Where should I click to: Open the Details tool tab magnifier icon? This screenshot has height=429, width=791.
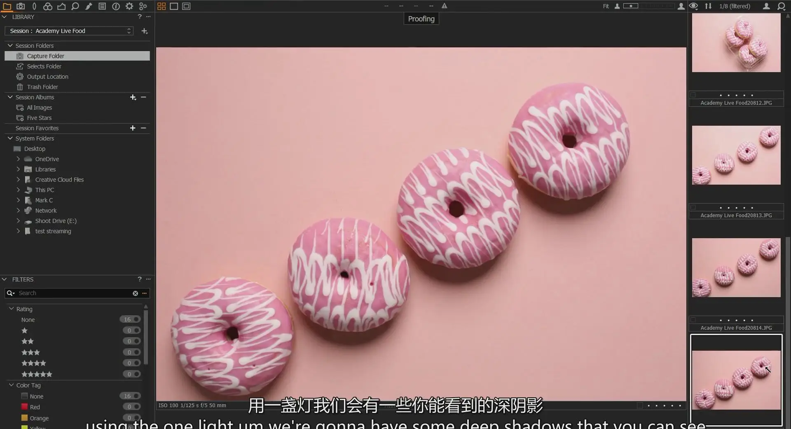(75, 6)
